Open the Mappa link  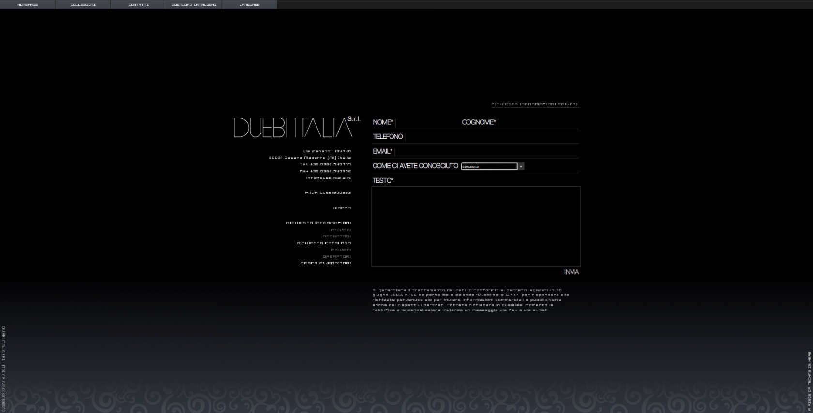point(342,208)
